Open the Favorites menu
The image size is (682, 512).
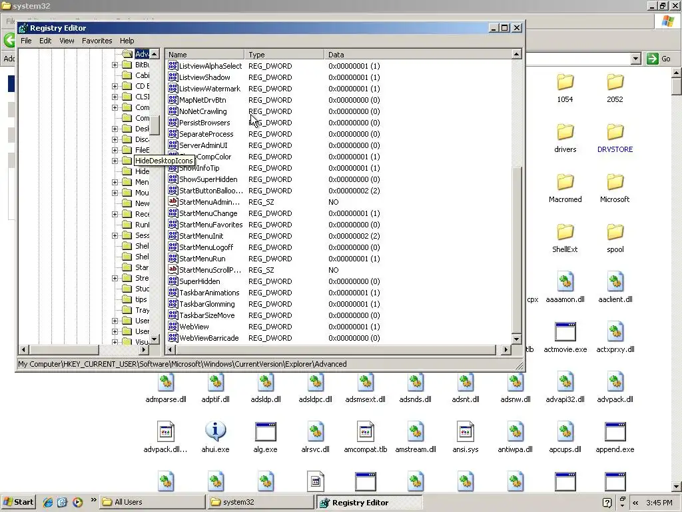point(97,41)
